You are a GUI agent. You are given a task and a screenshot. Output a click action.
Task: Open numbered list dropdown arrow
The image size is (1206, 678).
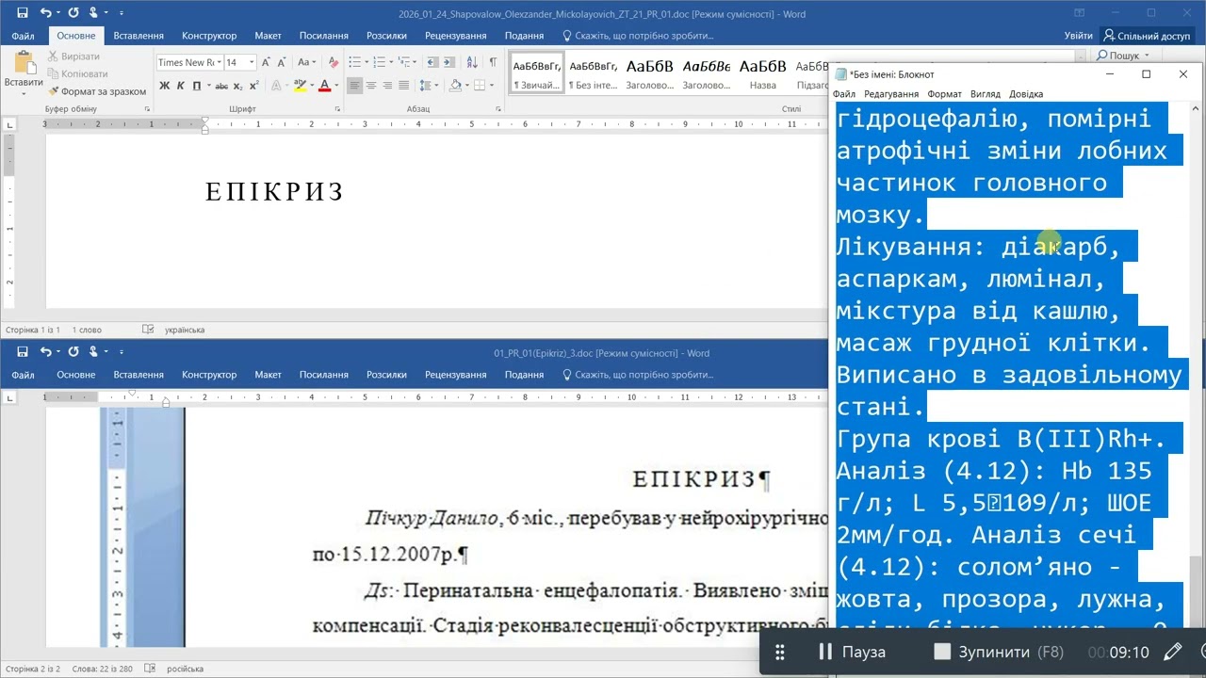391,62
